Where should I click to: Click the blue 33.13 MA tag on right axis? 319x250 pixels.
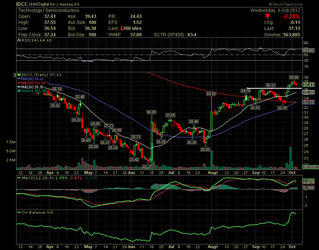308,102
